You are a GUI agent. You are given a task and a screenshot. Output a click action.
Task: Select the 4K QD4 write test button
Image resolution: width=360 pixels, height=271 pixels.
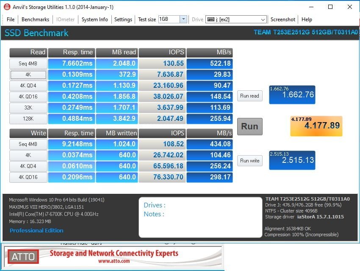tap(28, 166)
